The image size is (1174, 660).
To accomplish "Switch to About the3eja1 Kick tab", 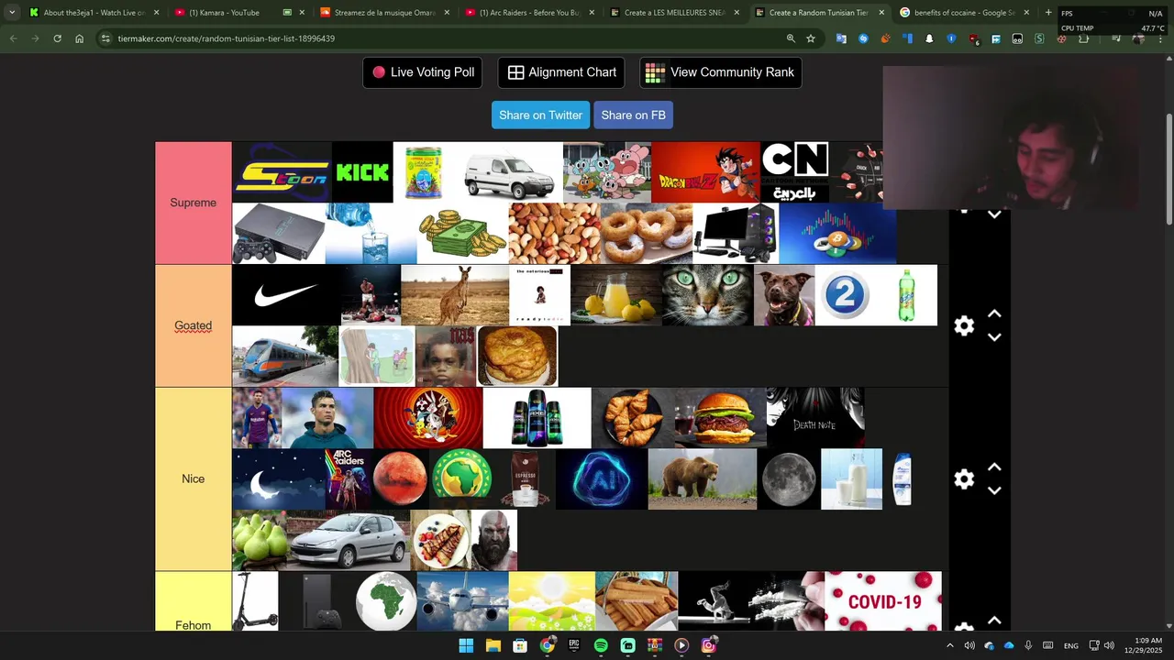I will coord(94,13).
